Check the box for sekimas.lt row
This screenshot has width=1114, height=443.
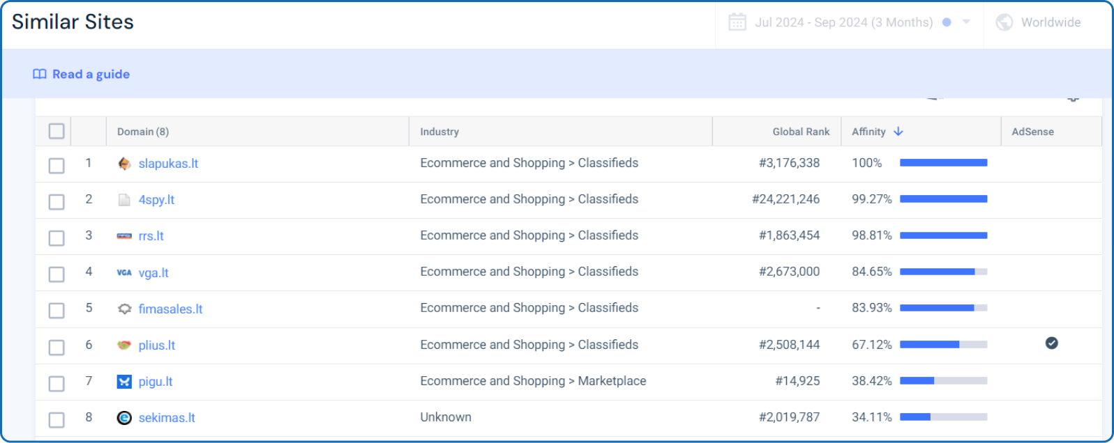(x=57, y=419)
